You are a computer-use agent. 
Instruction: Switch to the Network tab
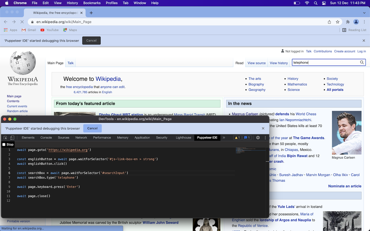click(81, 138)
